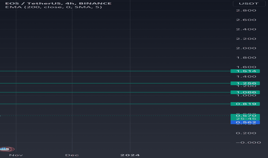Click the 2.400 price scale value

(x=246, y=29)
